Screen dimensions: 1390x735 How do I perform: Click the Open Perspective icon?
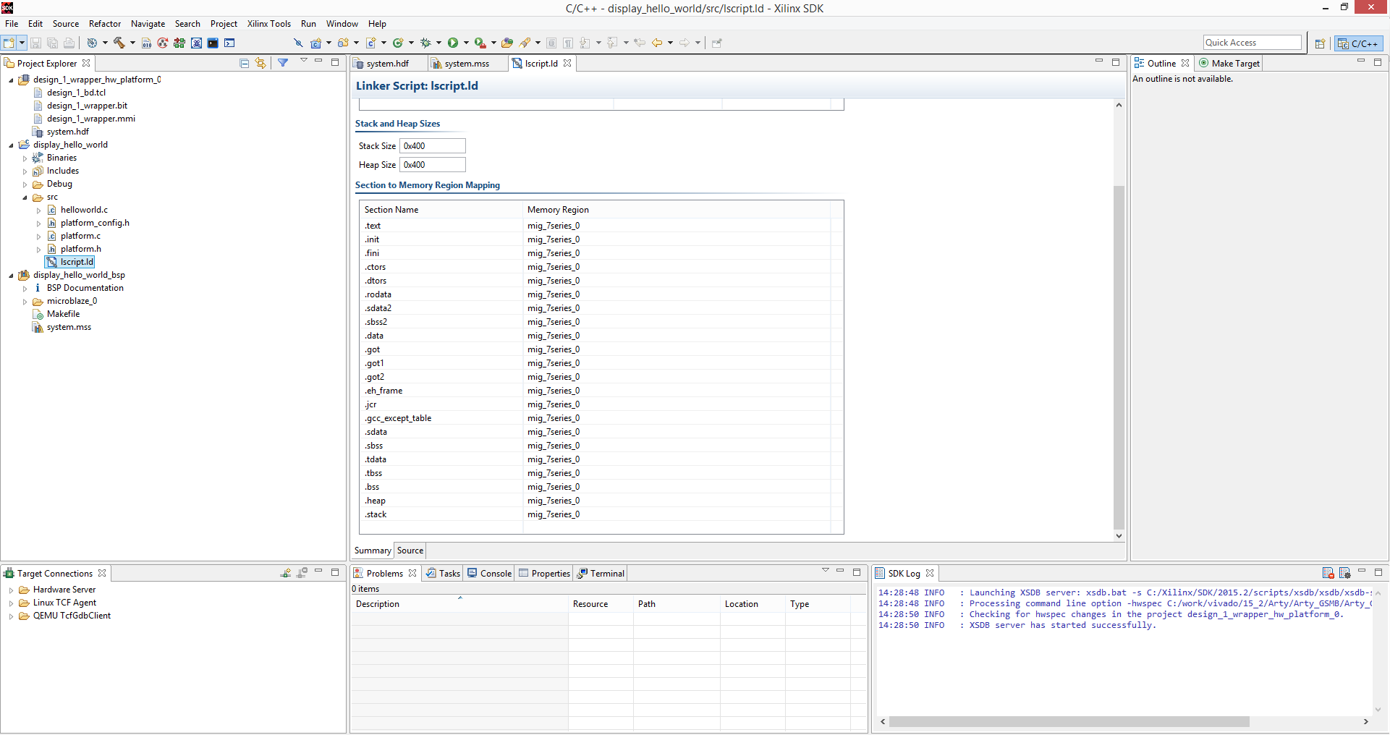1320,43
